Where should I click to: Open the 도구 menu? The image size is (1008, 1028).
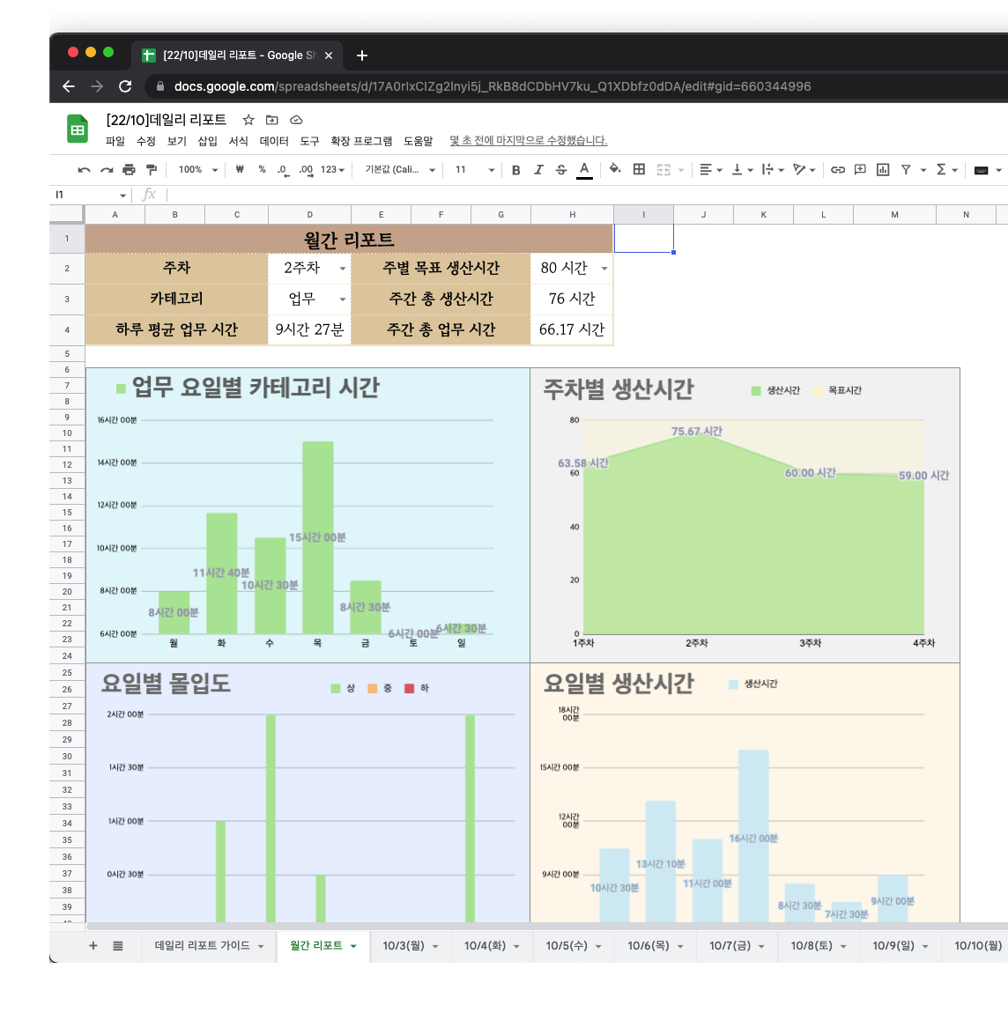click(x=309, y=141)
